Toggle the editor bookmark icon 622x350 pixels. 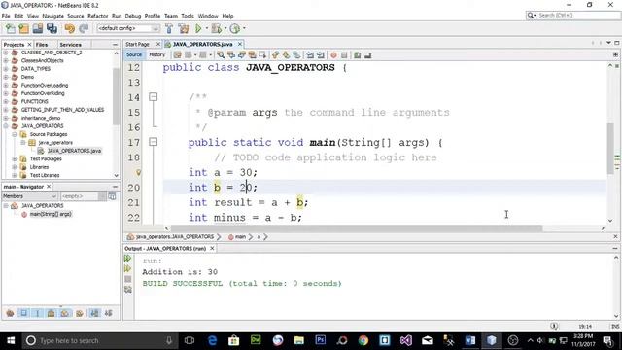(296, 55)
